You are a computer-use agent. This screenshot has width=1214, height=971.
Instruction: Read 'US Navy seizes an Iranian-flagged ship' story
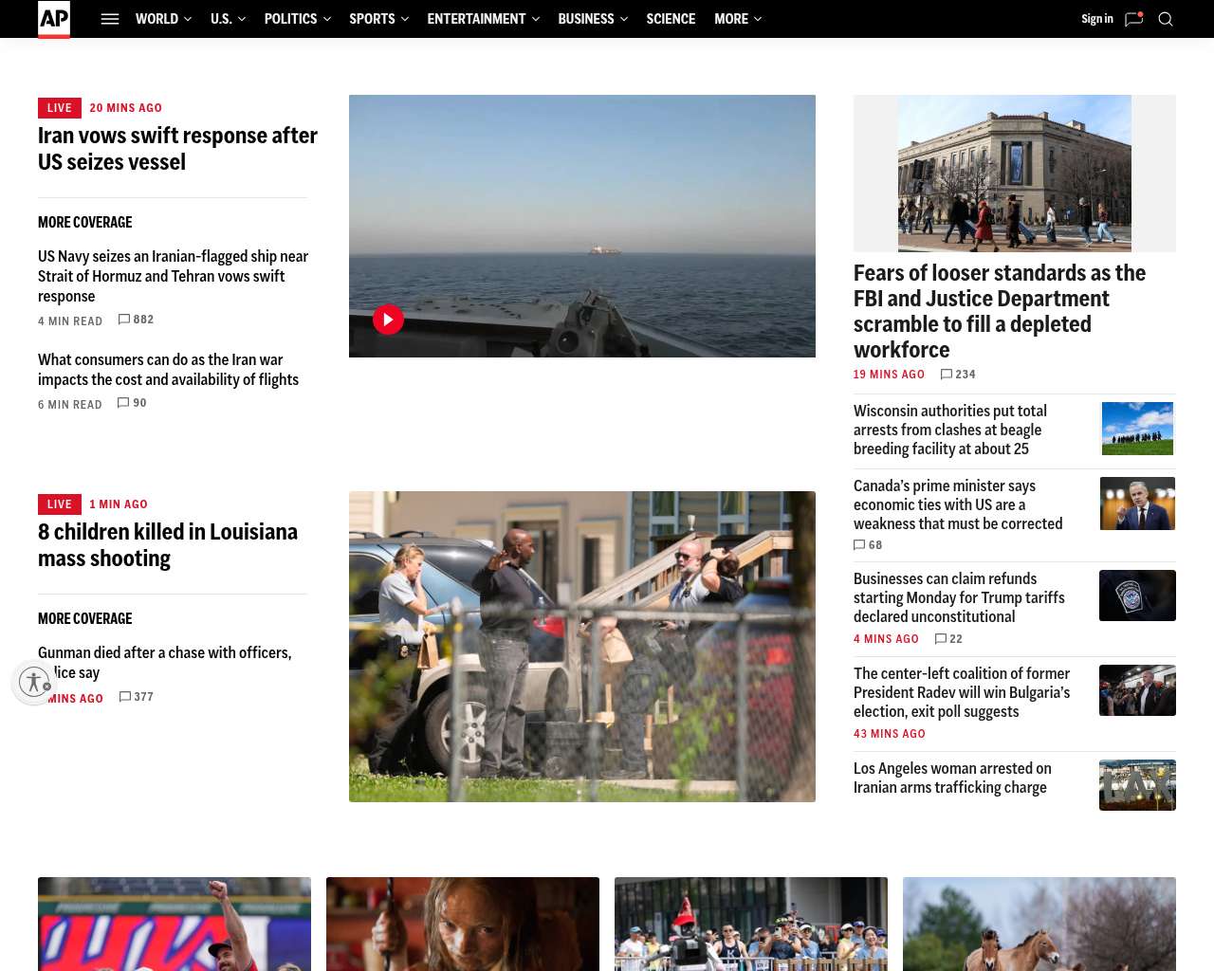click(173, 276)
